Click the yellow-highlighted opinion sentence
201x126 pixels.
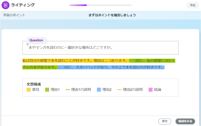pos(75,61)
